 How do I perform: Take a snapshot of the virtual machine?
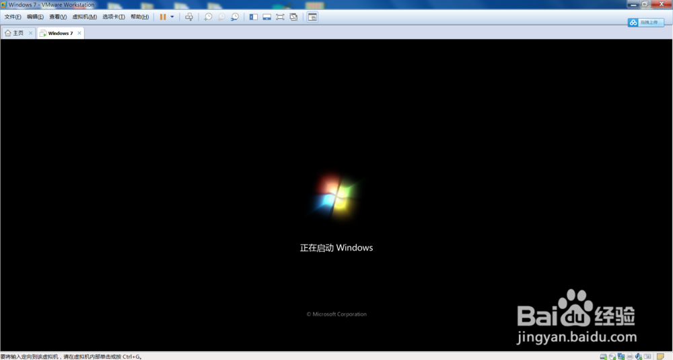pyautogui.click(x=208, y=17)
